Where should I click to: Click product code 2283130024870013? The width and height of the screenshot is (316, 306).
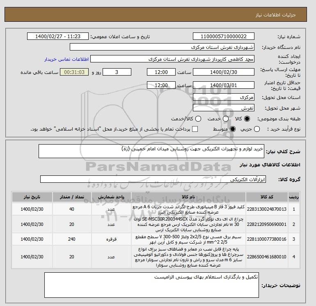coord(267,209)
